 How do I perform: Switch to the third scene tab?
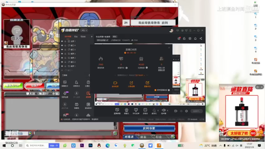(83, 37)
